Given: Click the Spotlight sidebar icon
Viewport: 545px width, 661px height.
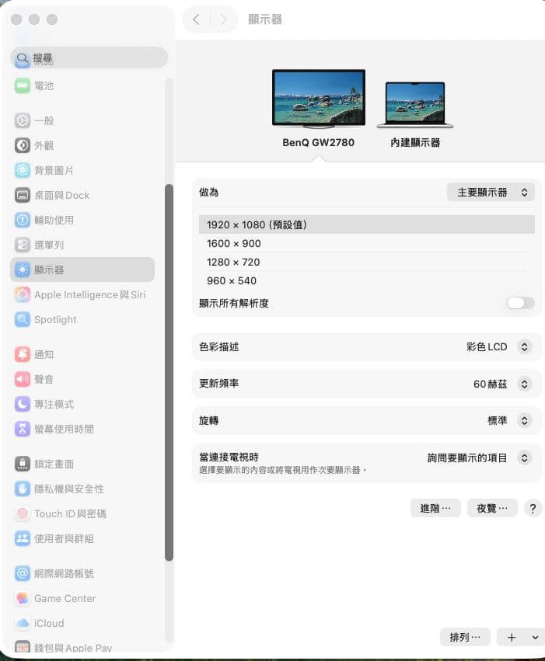Looking at the screenshot, I should coord(23,319).
